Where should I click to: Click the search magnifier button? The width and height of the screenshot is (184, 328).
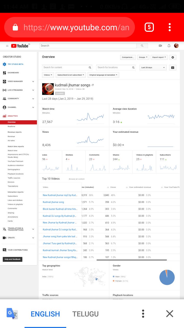click(142, 46)
